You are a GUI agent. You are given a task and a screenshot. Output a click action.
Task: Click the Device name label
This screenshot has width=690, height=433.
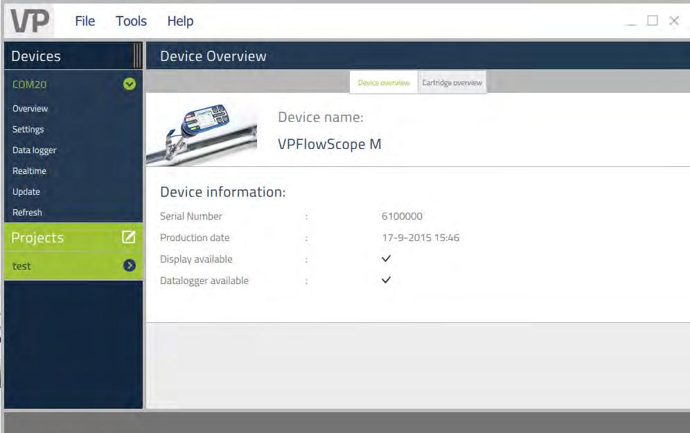point(321,117)
